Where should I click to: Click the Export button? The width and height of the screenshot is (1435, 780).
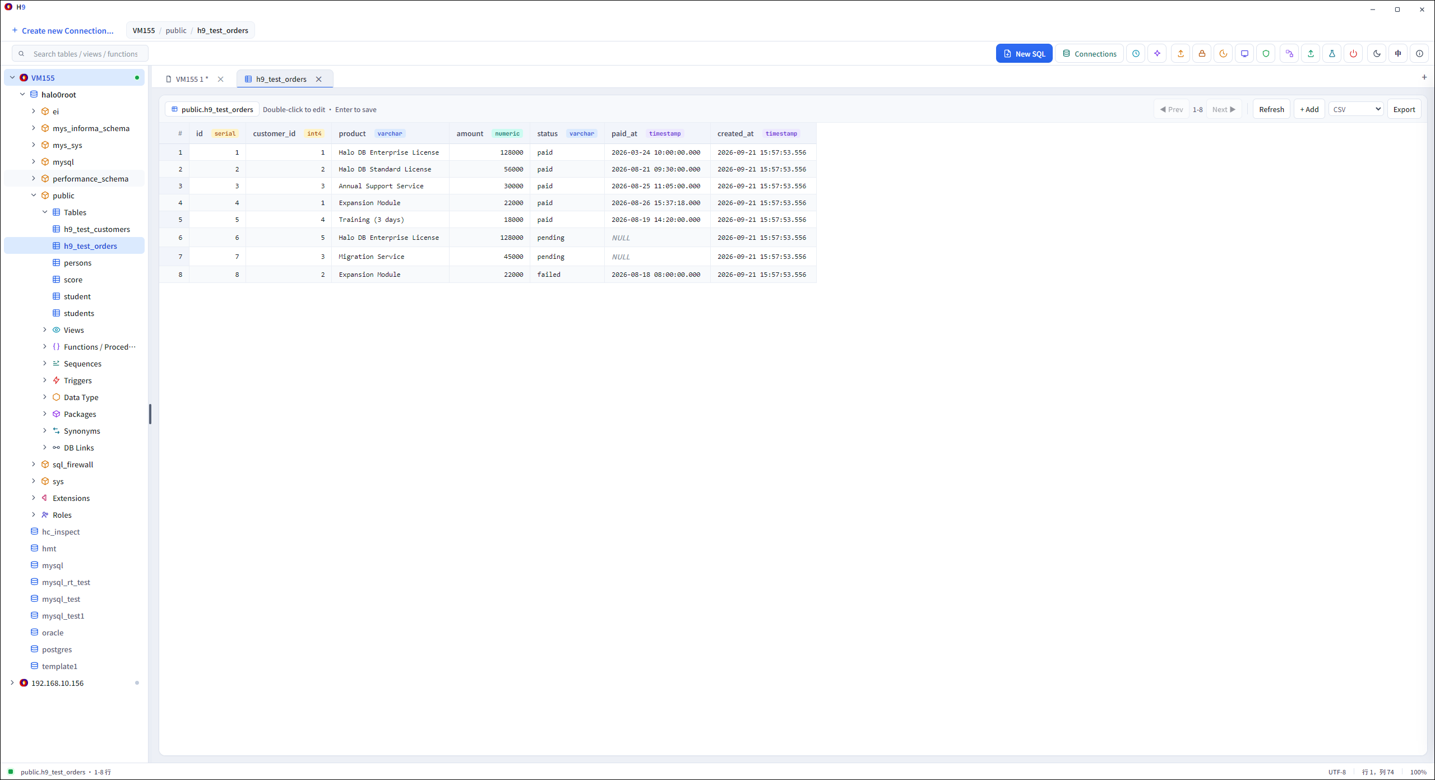[x=1404, y=109]
